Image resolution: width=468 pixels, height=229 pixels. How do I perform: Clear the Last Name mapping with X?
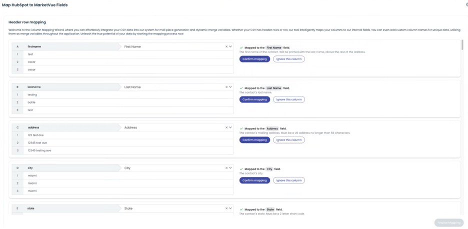click(x=226, y=87)
